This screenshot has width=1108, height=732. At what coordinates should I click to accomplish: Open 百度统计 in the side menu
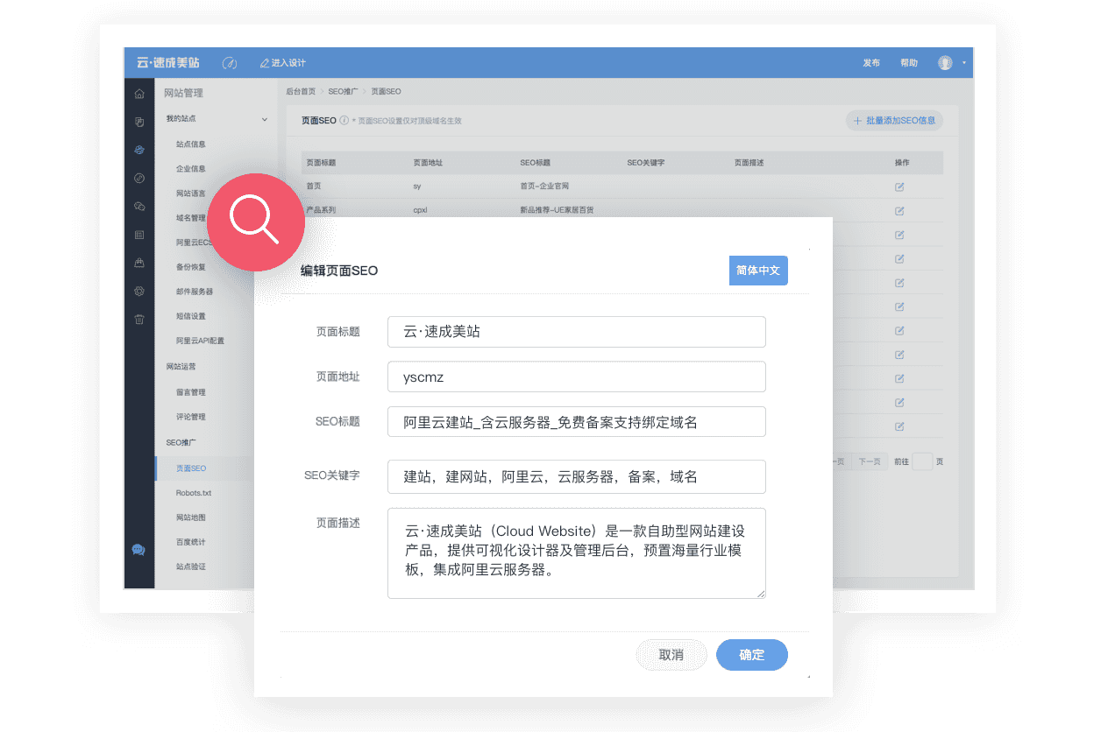point(191,542)
